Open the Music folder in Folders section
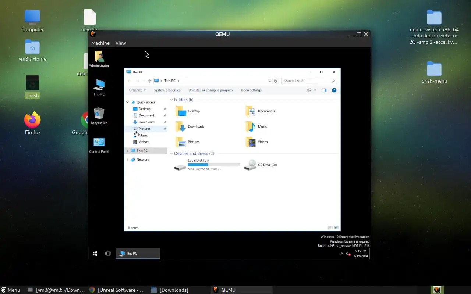 pyautogui.click(x=256, y=126)
